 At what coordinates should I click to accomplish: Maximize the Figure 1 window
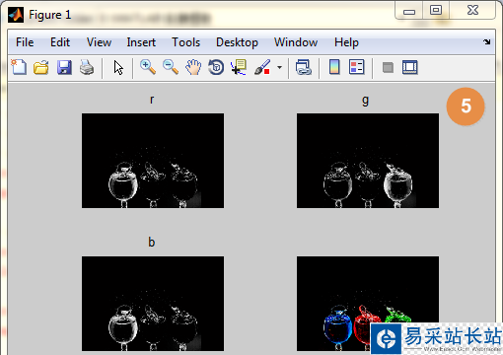coord(436,11)
